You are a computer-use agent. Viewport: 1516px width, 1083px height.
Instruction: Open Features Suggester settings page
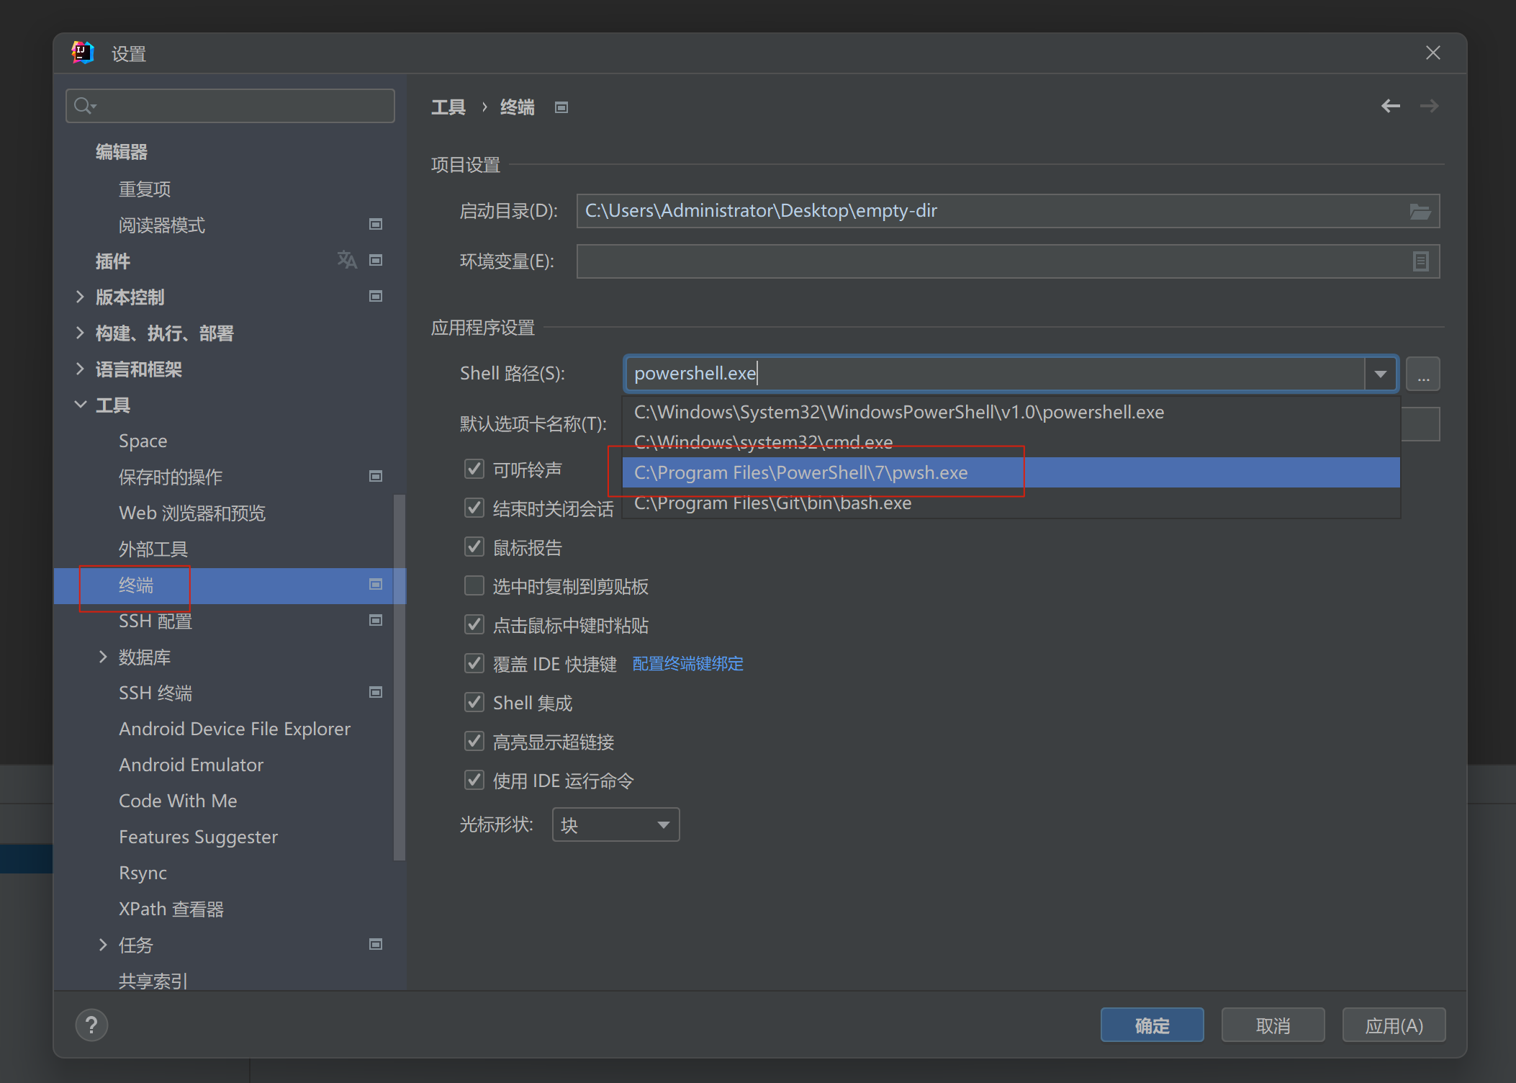click(x=198, y=837)
